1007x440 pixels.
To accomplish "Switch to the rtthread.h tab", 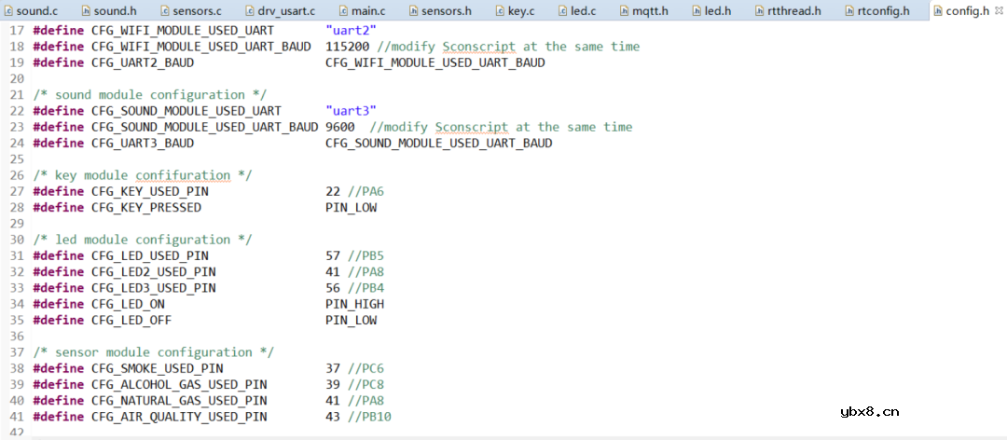I will 788,11.
